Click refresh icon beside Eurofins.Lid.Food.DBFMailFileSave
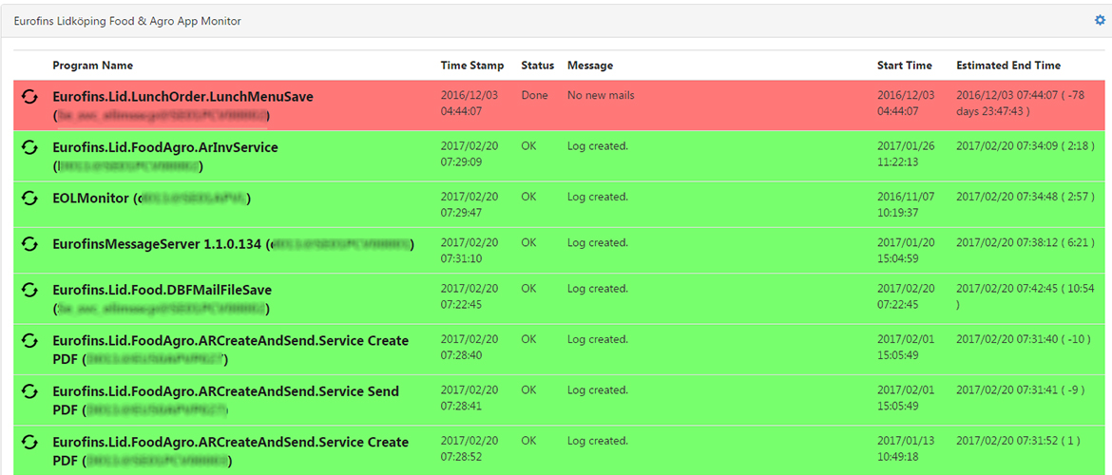1112x475 pixels. coord(29,289)
